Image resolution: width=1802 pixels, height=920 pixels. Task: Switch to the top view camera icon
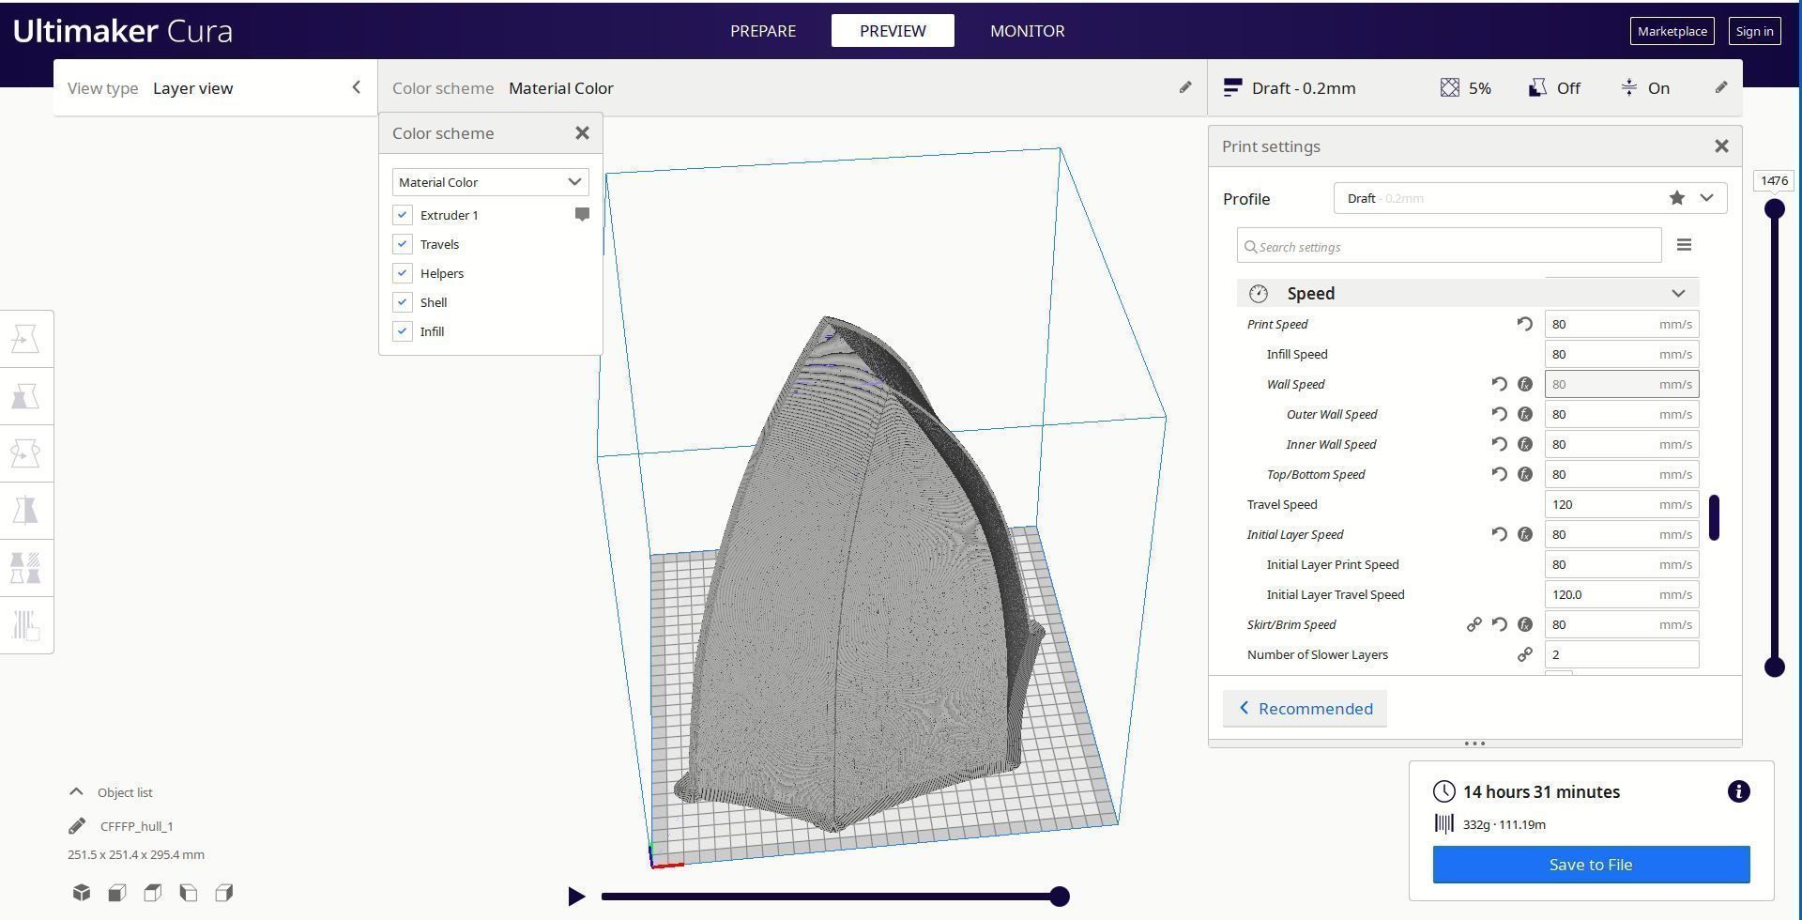coord(153,893)
